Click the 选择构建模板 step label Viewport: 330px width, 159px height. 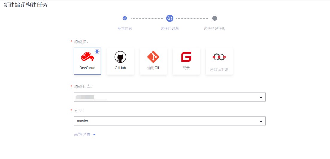tap(215, 28)
